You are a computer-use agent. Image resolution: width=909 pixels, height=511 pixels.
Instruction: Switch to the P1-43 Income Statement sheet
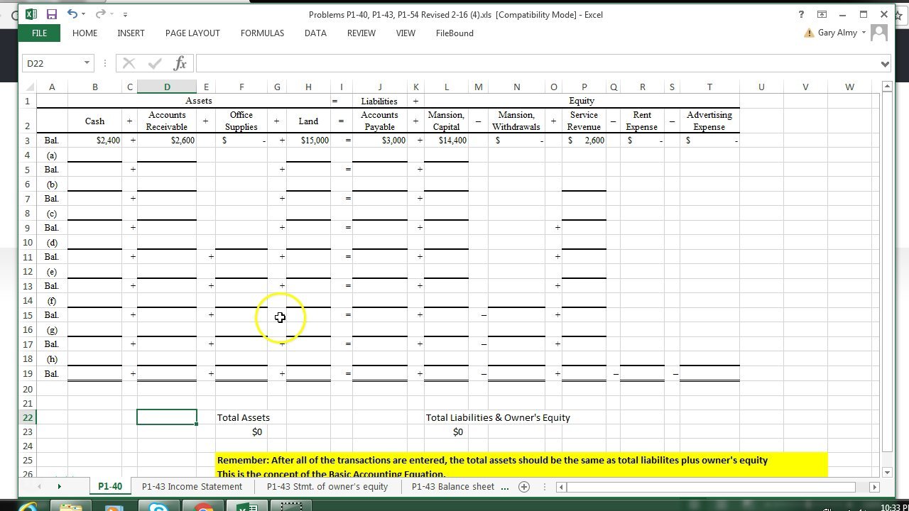[192, 487]
